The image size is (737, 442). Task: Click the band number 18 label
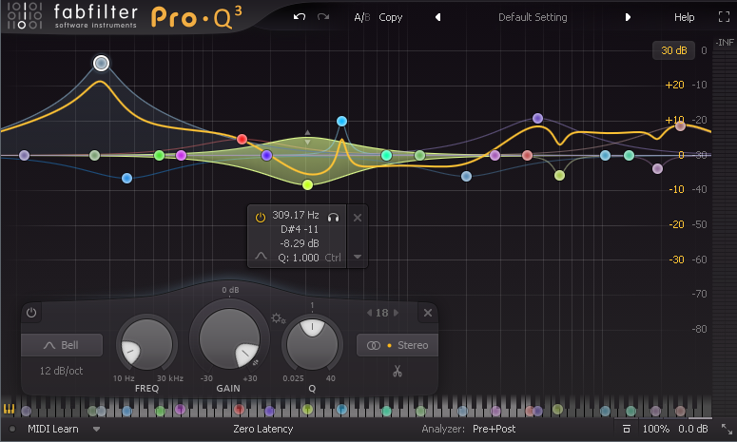[382, 313]
